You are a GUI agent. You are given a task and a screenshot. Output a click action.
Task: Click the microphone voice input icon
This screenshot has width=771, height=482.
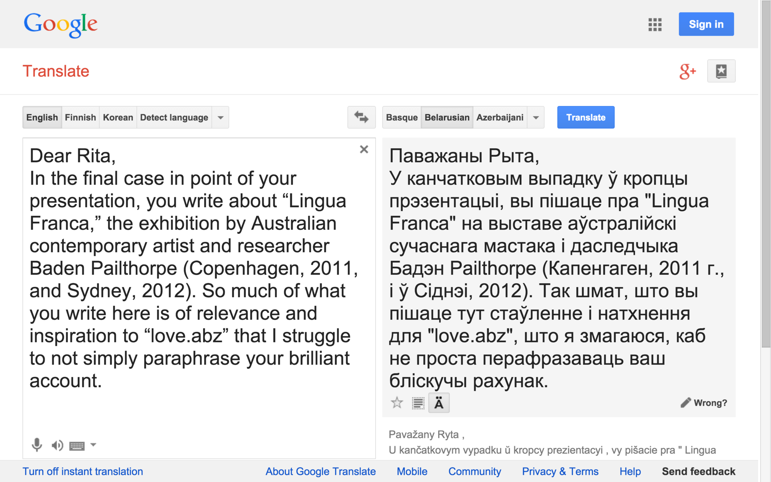37,445
